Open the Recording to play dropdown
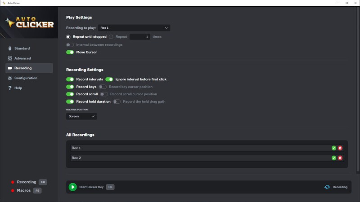This screenshot has width=360, height=202. point(134,28)
